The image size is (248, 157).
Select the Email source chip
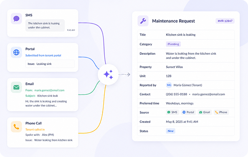tap(205, 112)
